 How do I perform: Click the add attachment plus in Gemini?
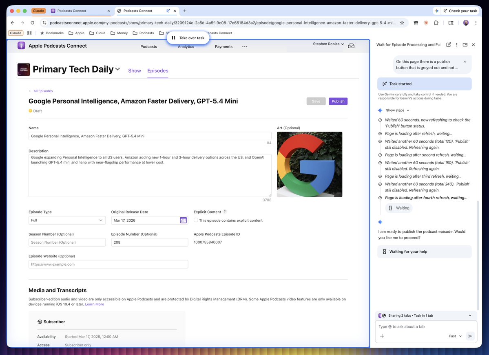click(x=382, y=336)
